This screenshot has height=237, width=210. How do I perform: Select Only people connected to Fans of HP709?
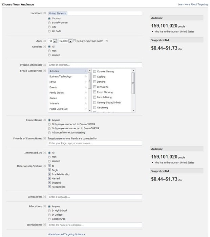(49, 124)
